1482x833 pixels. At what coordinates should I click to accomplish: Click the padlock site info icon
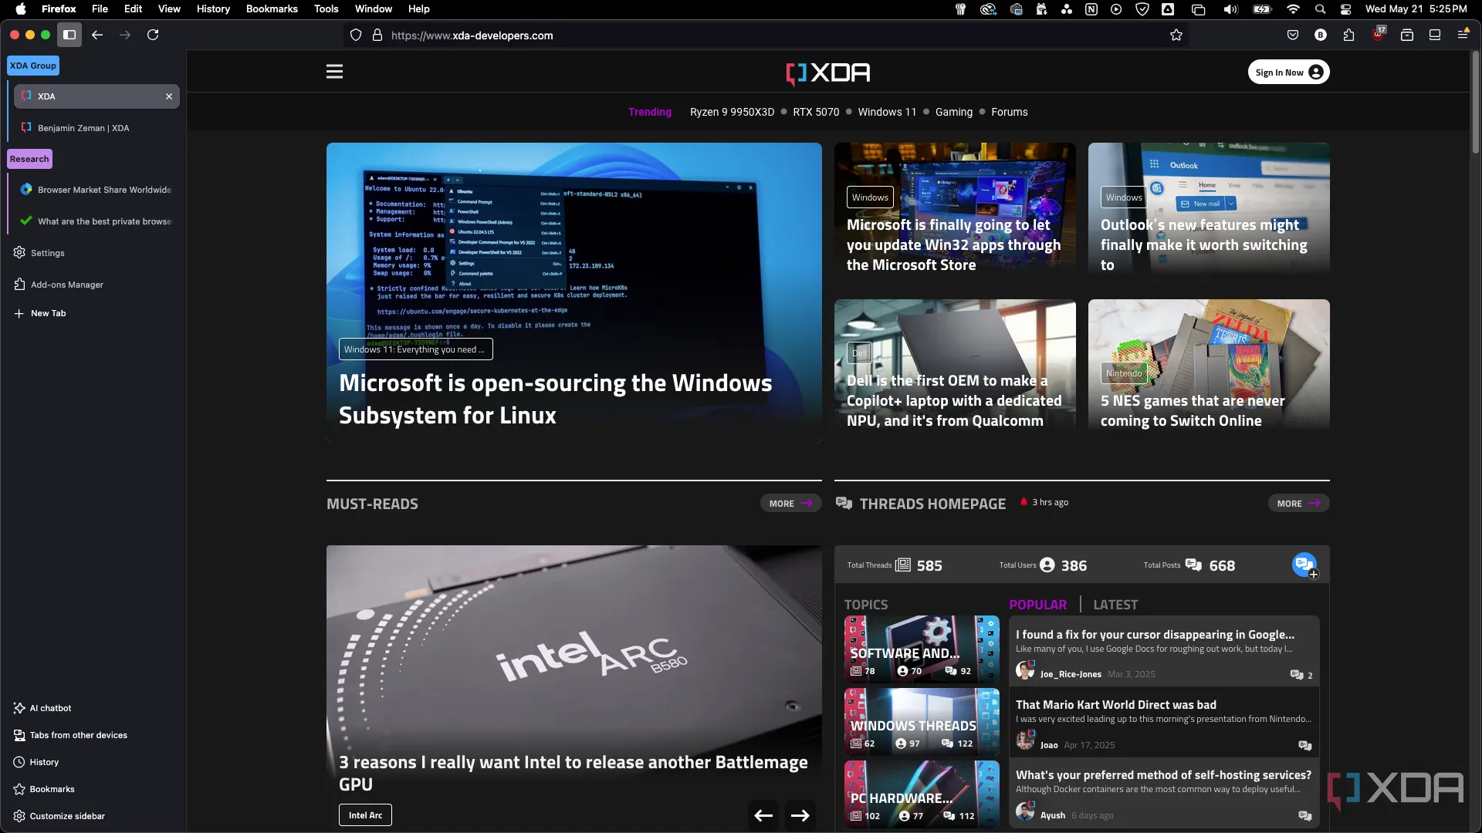[377, 35]
